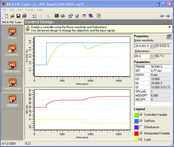The image size is (174, 147).
Task: Click the Robustness spinner arrows
Action: click(x=151, y=56)
